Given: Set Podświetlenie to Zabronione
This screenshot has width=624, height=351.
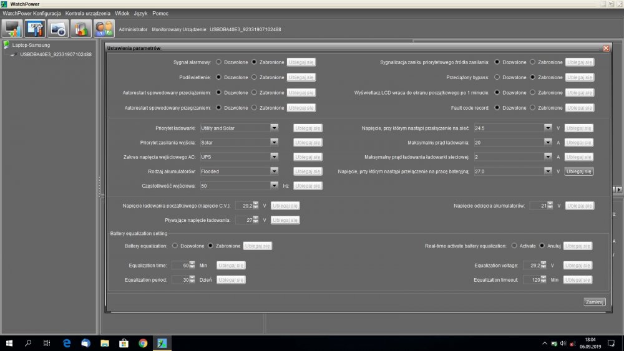Looking at the screenshot, I should (x=254, y=77).
